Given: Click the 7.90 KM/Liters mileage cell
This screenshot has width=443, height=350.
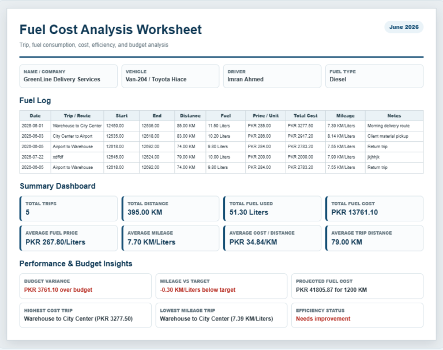Looking at the screenshot, I should 346,157.
